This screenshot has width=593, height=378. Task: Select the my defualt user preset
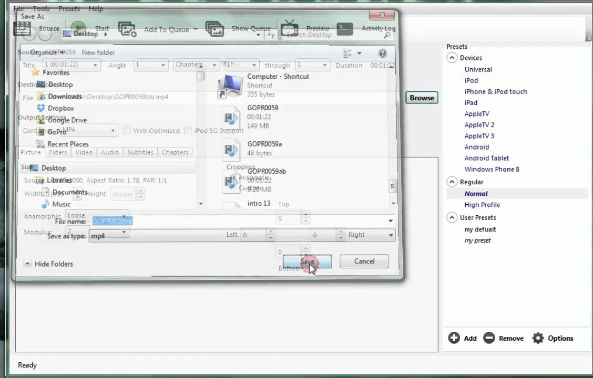point(480,229)
